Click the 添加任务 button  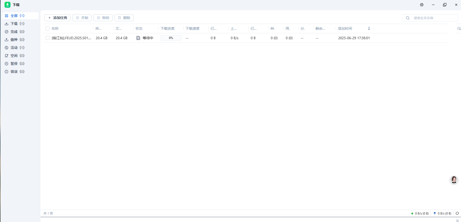57,18
